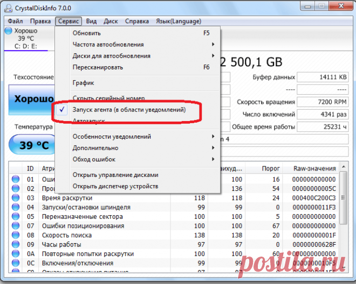The image size is (356, 284).
Task: Click the Буфер данных value field 14111 KB
Action: pos(323,77)
